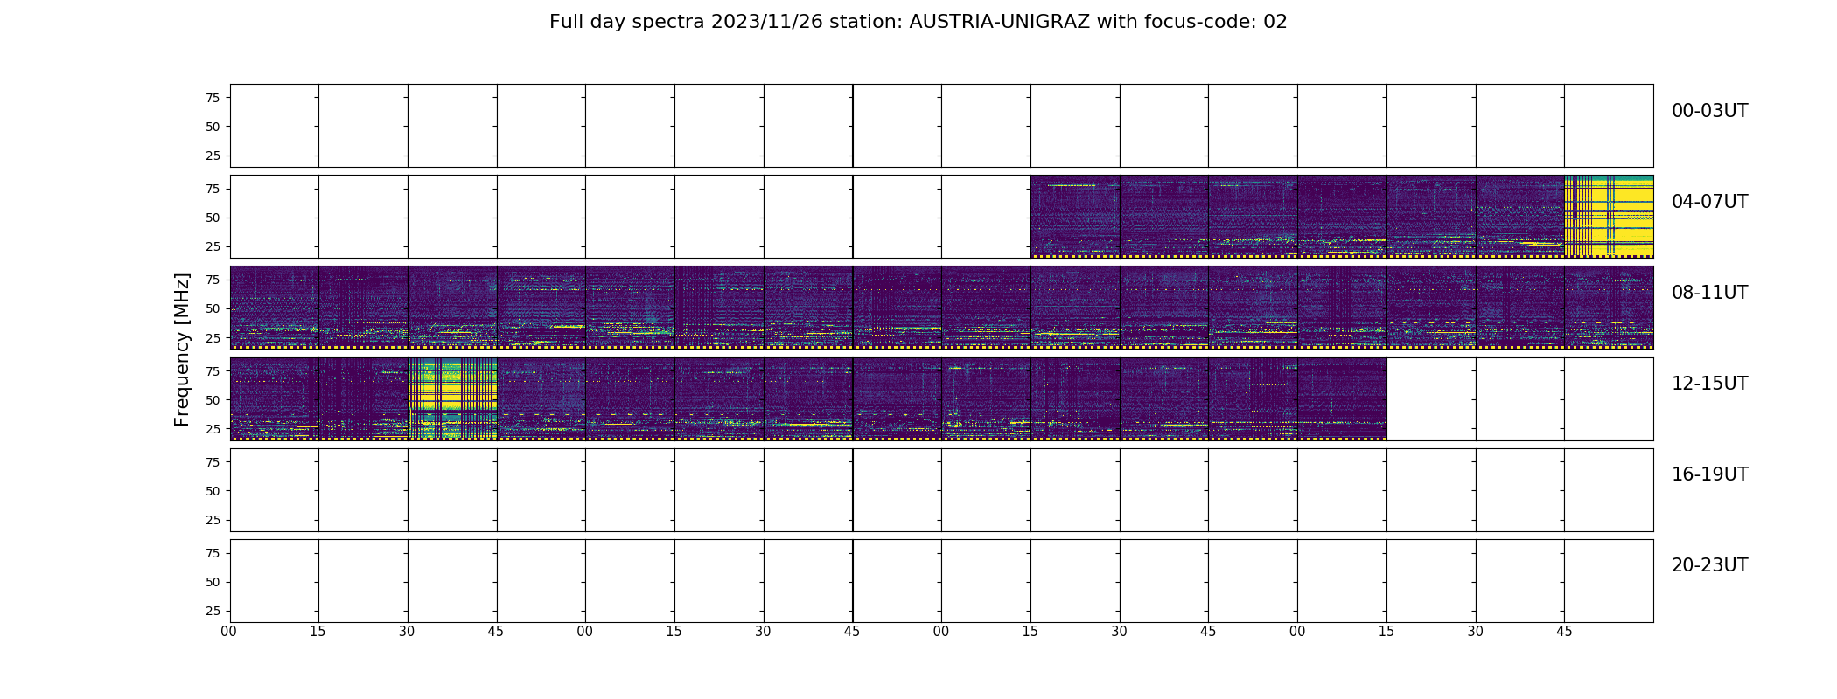The width and height of the screenshot is (1837, 699).
Task: Click the 50 tick label of the 04-07UT row
Action: pos(213,218)
